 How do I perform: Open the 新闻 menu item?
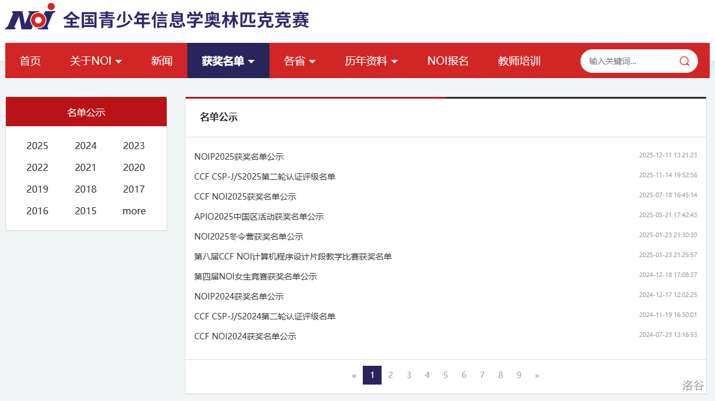[x=161, y=61]
